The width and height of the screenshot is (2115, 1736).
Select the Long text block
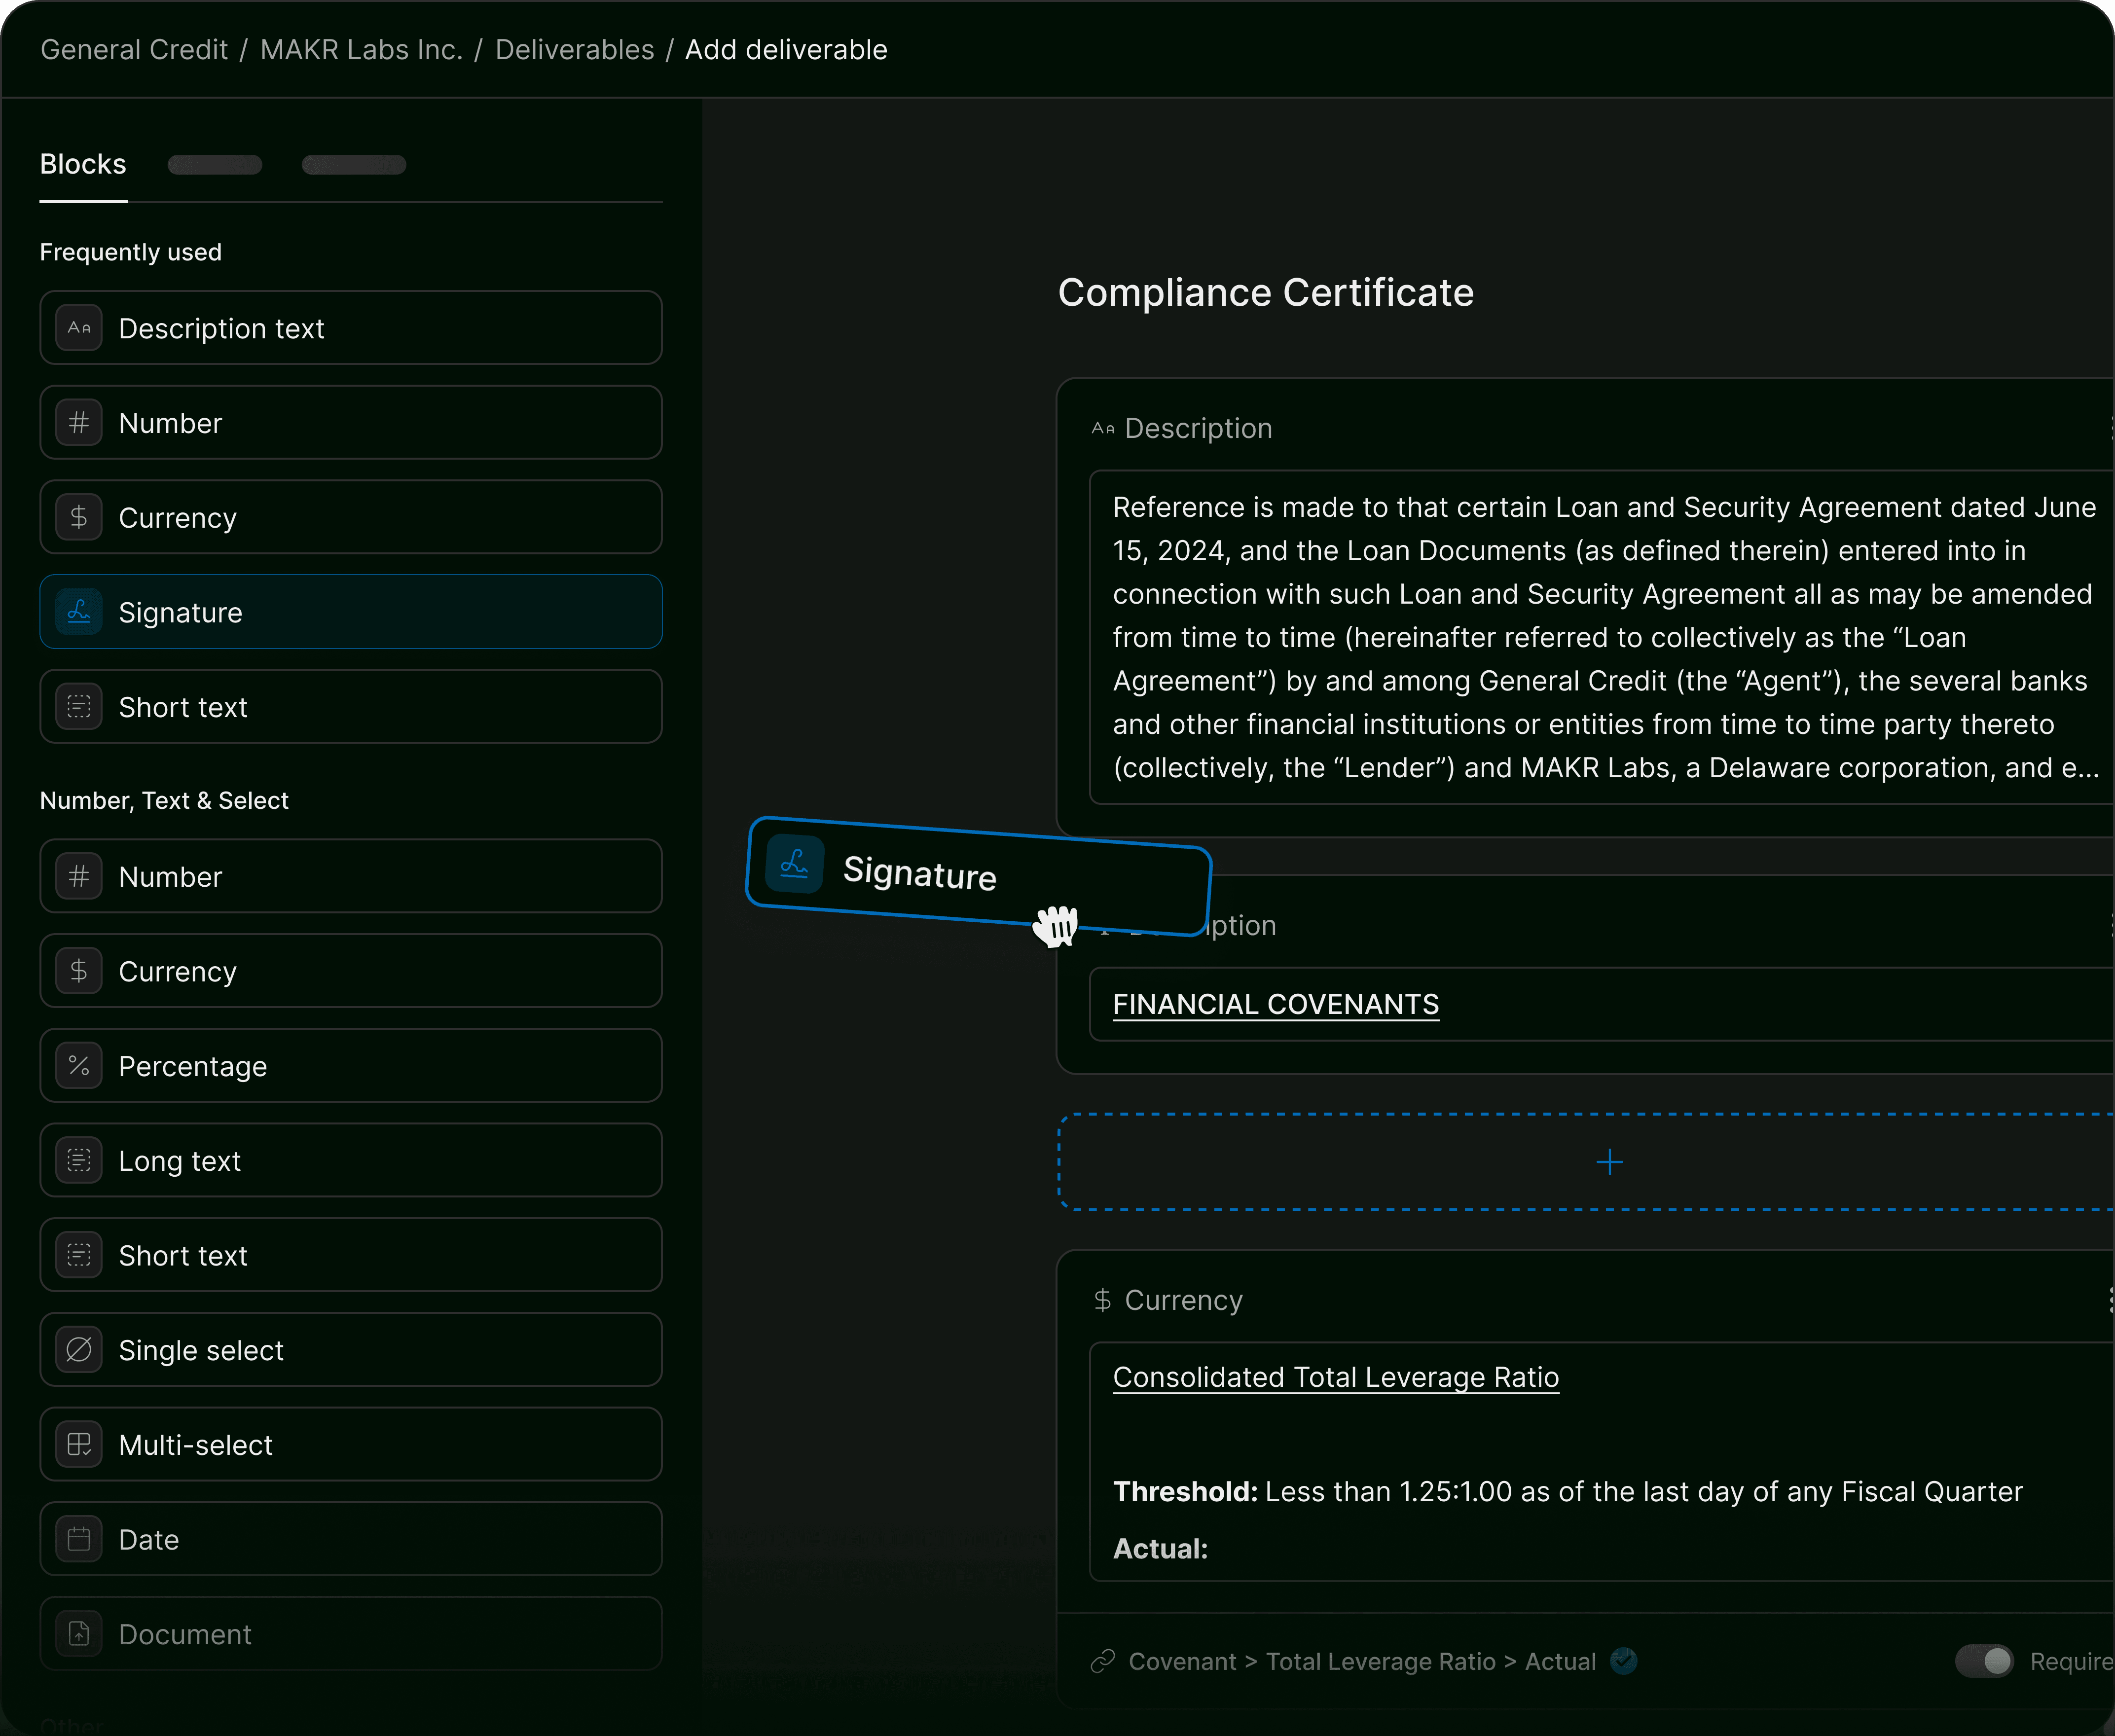(x=350, y=1161)
